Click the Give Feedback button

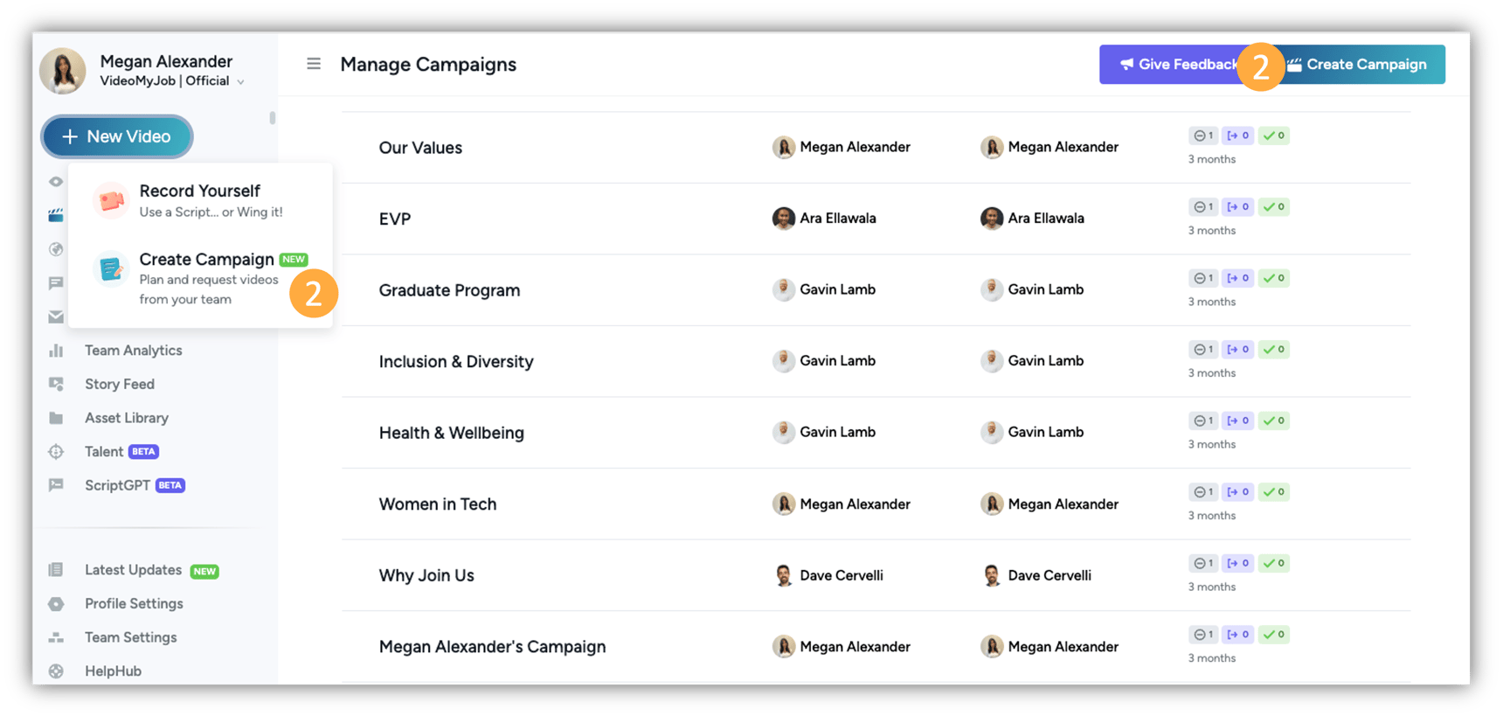pos(1175,64)
